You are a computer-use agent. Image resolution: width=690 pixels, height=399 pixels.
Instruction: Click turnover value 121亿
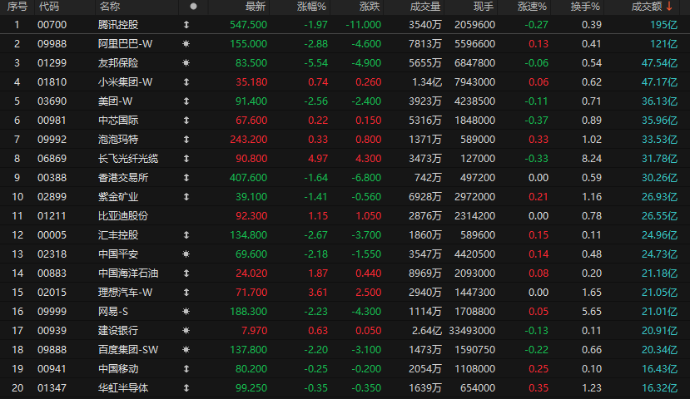(664, 44)
